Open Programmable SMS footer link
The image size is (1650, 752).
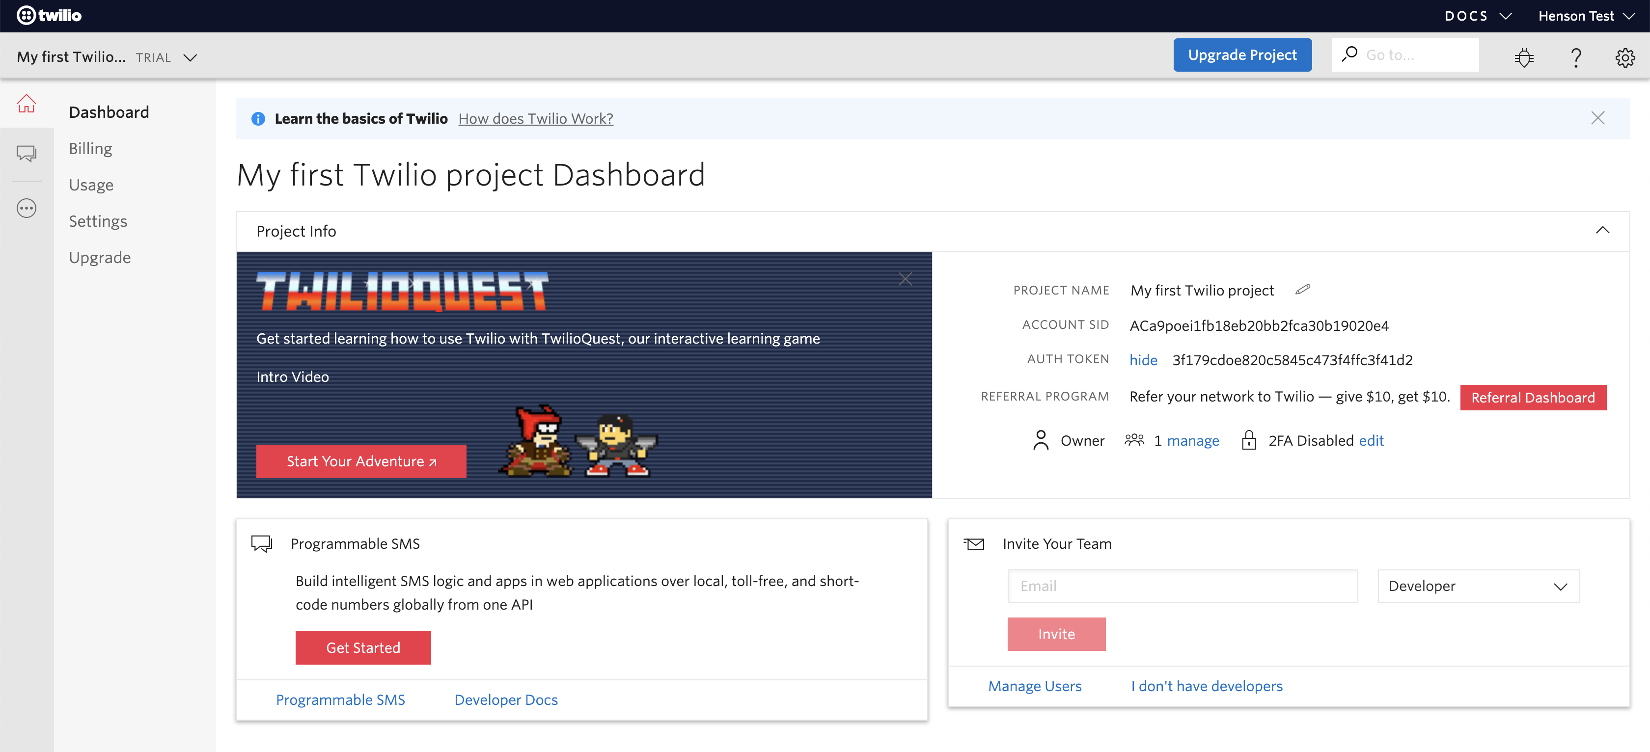click(x=340, y=699)
